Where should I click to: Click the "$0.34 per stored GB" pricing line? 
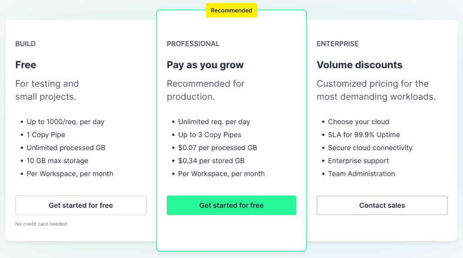pos(211,161)
